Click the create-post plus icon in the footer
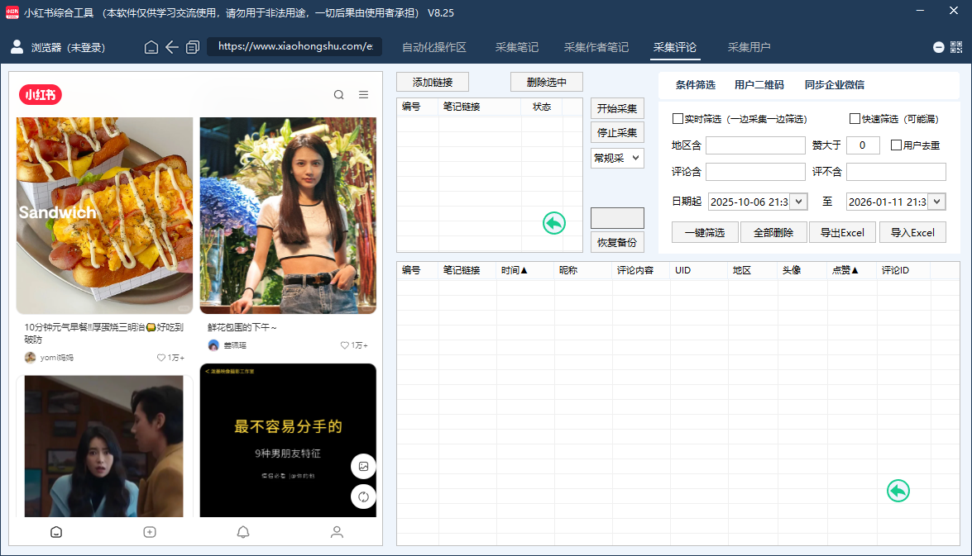The image size is (972, 556). pos(150,532)
